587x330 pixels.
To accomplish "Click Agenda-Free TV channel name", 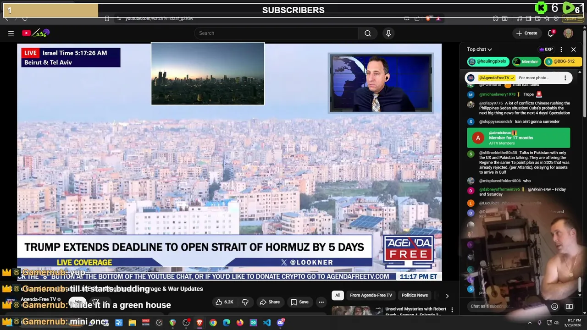I will click(x=38, y=299).
